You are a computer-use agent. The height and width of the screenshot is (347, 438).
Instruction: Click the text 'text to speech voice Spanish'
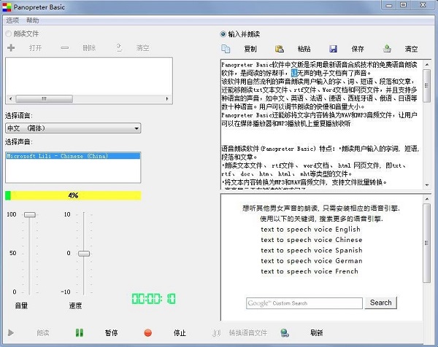coord(312,250)
